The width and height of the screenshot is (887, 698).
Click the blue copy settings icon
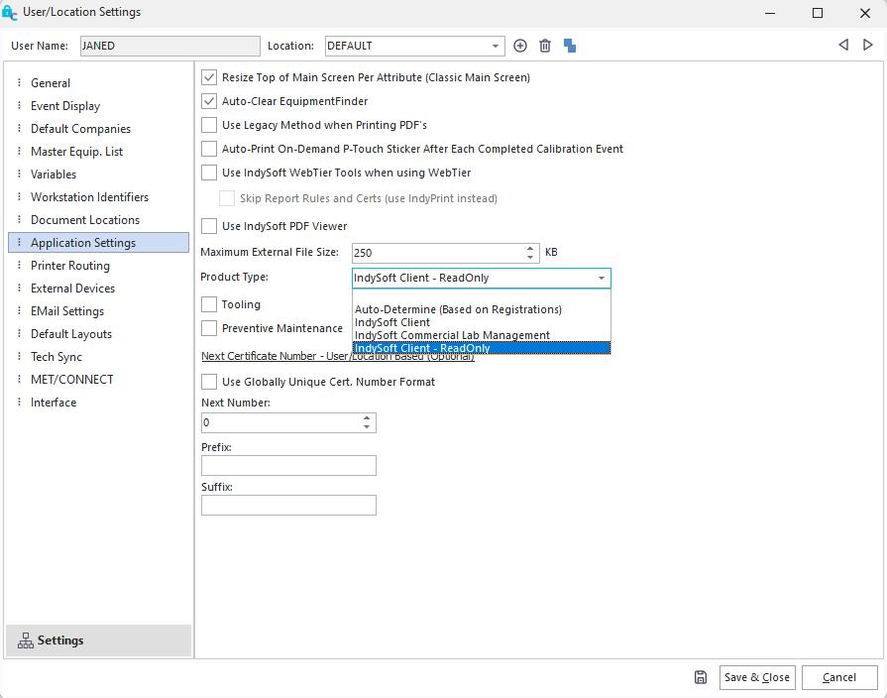click(x=570, y=46)
